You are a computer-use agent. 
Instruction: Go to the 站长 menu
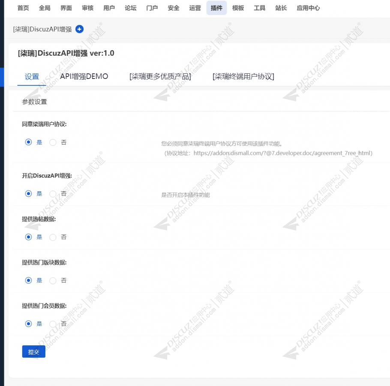[x=281, y=8]
